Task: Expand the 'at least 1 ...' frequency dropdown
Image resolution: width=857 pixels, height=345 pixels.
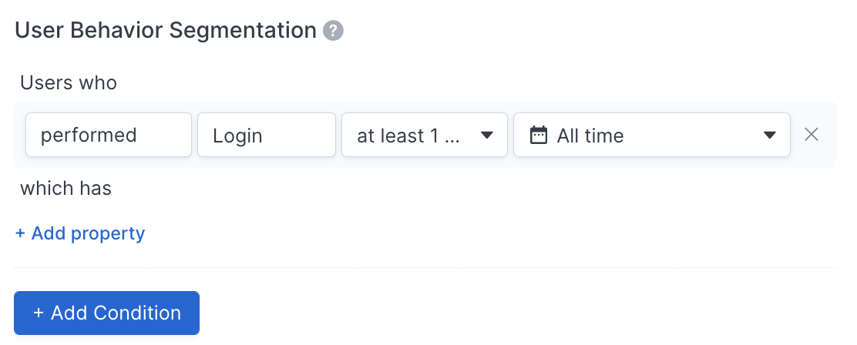Action: click(425, 135)
